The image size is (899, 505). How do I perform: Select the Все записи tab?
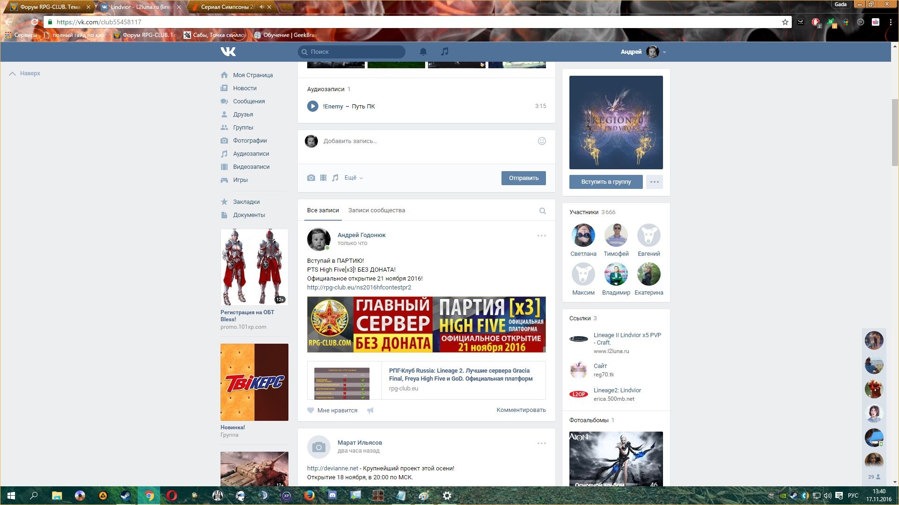point(323,210)
